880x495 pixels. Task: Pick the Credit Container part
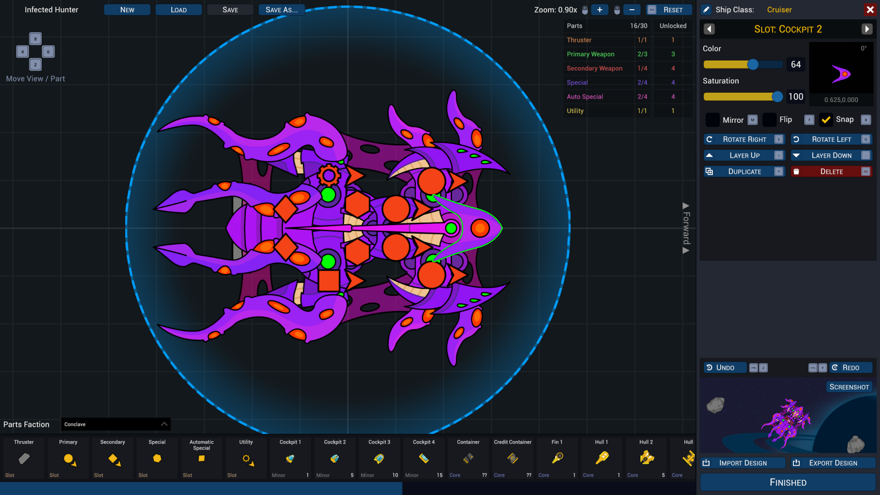pyautogui.click(x=512, y=458)
